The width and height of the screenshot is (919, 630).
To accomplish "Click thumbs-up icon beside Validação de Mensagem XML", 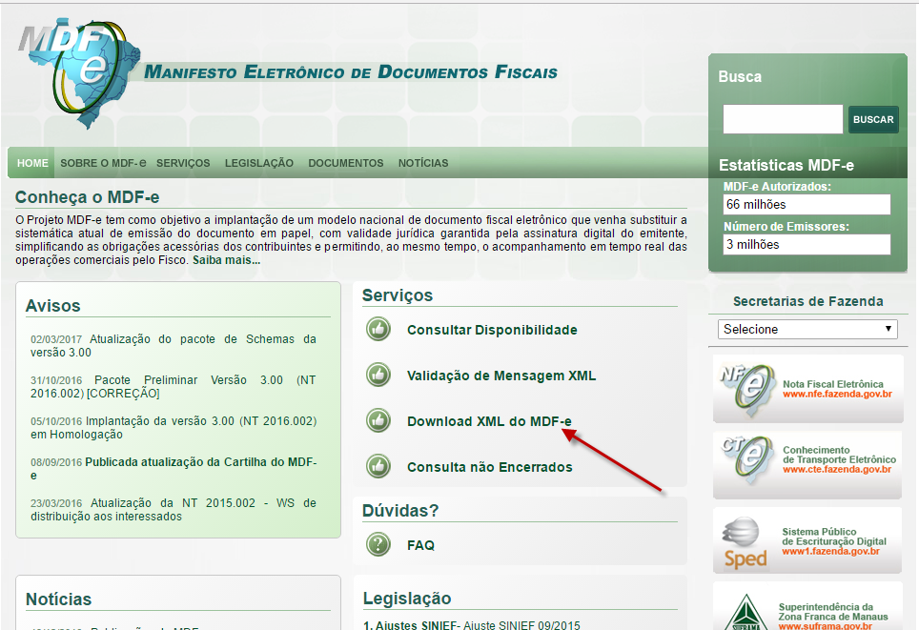I will point(378,376).
